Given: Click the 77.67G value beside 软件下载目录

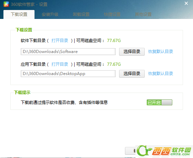Looking at the screenshot, I should [x=114, y=41].
